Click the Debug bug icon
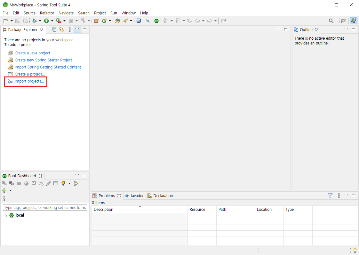359x255 pixels. (x=34, y=21)
